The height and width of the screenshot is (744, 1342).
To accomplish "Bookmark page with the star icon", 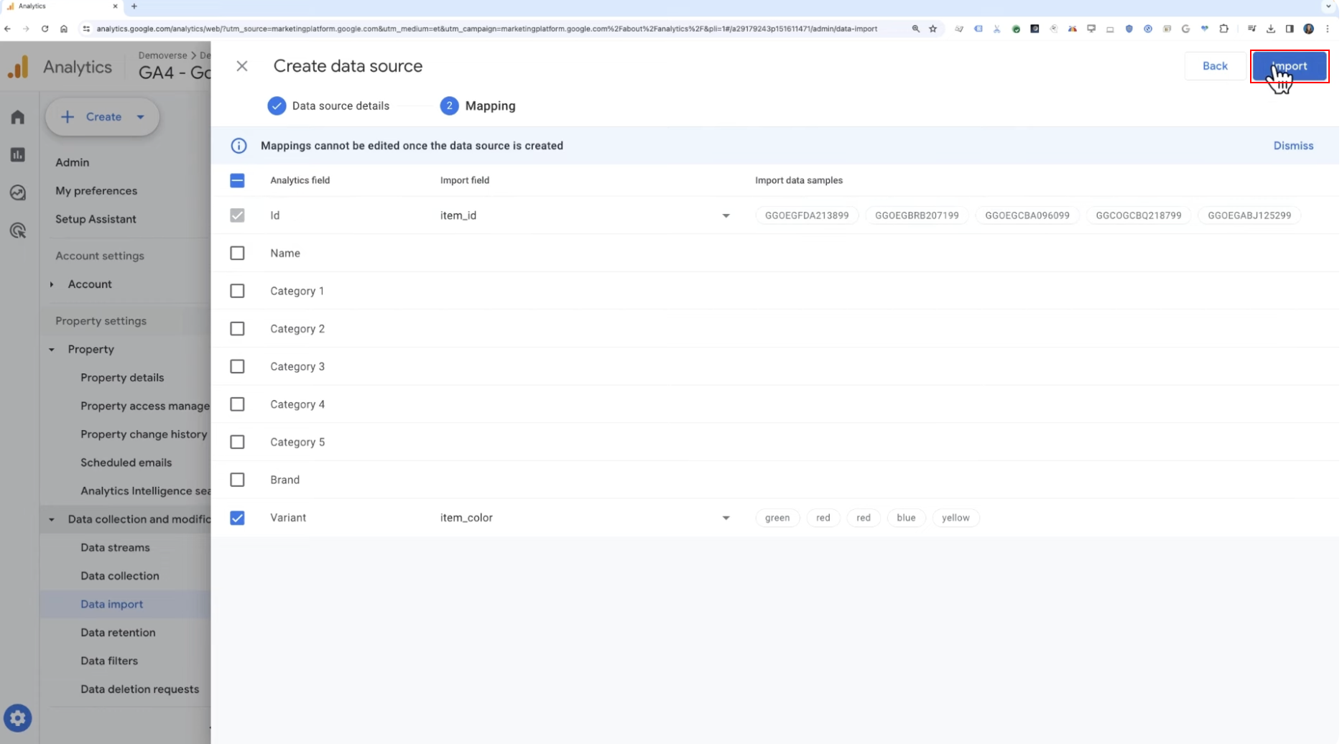I will [934, 29].
